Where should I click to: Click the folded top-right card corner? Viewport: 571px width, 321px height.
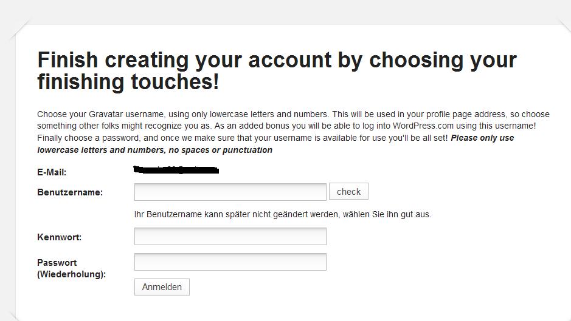[x=564, y=30]
